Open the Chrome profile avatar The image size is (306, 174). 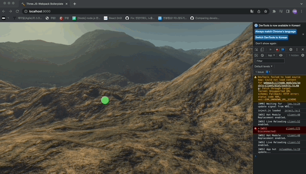(295, 11)
